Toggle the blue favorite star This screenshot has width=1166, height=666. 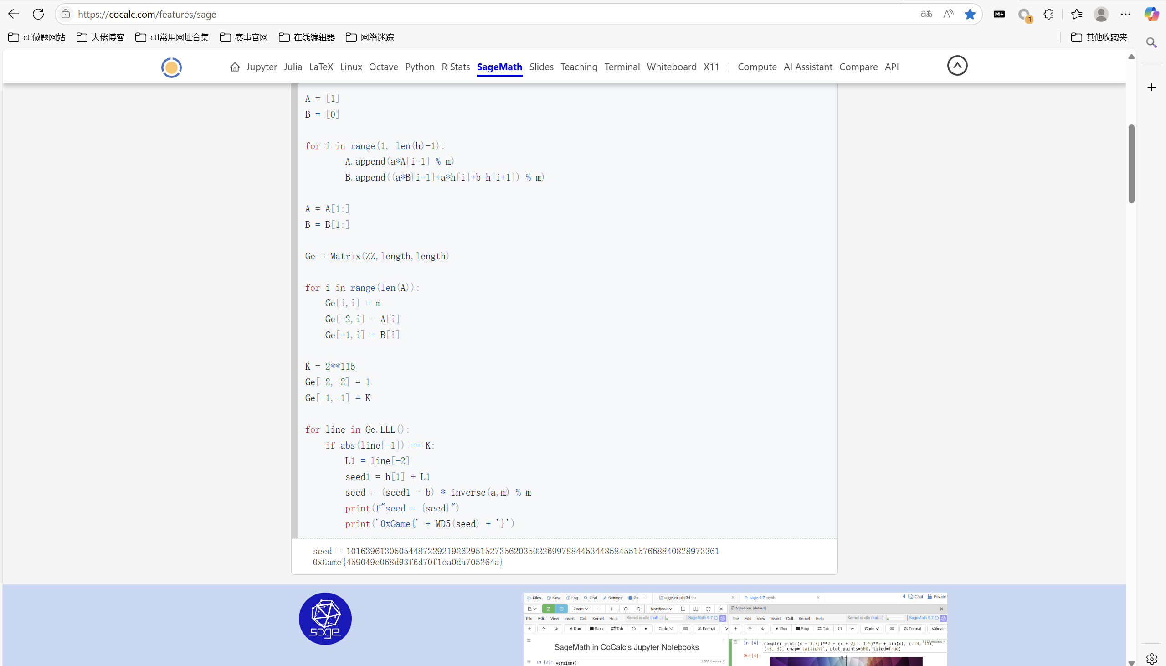pos(970,14)
